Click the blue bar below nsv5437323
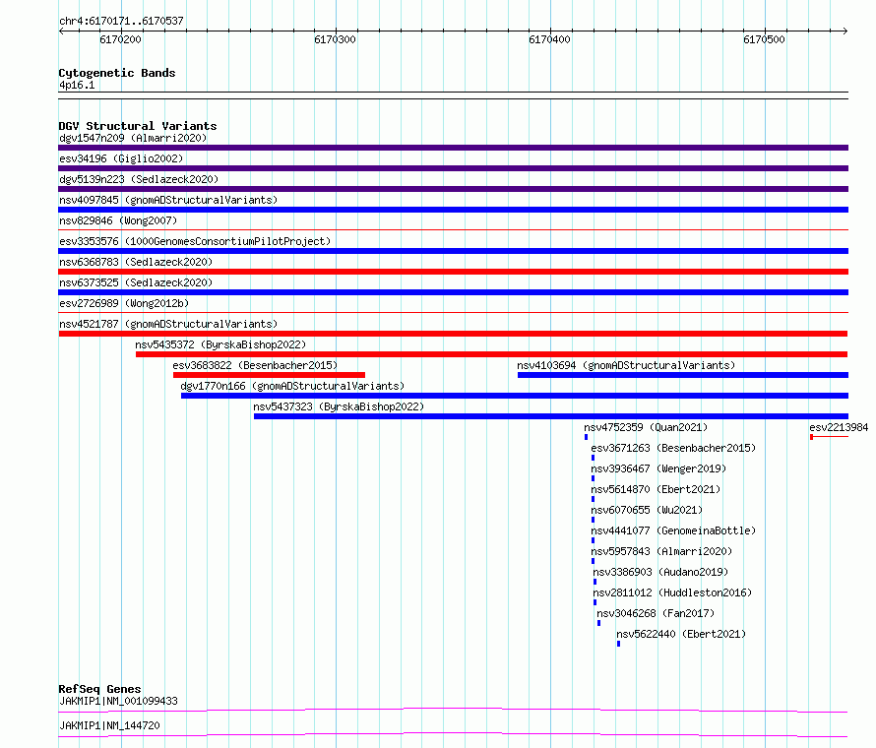The image size is (876, 748). point(551,416)
